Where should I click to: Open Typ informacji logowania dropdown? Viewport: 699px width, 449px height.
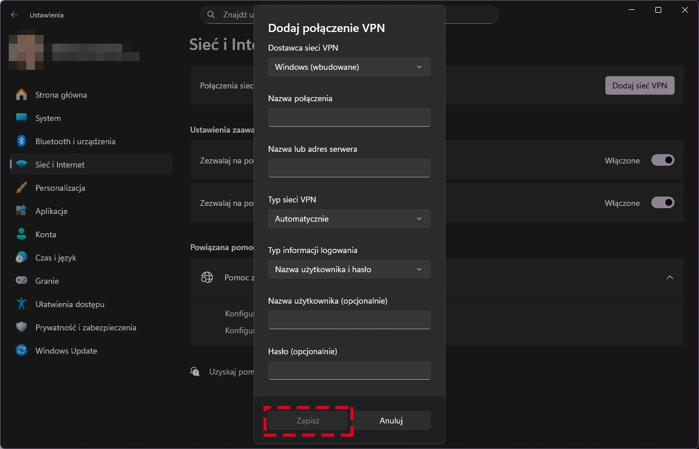pyautogui.click(x=349, y=269)
